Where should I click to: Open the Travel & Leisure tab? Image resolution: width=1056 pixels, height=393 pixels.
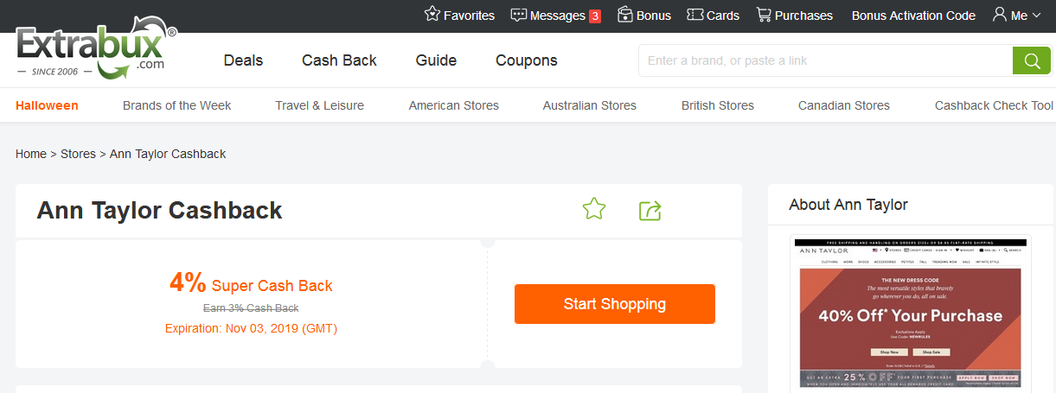[x=319, y=105]
